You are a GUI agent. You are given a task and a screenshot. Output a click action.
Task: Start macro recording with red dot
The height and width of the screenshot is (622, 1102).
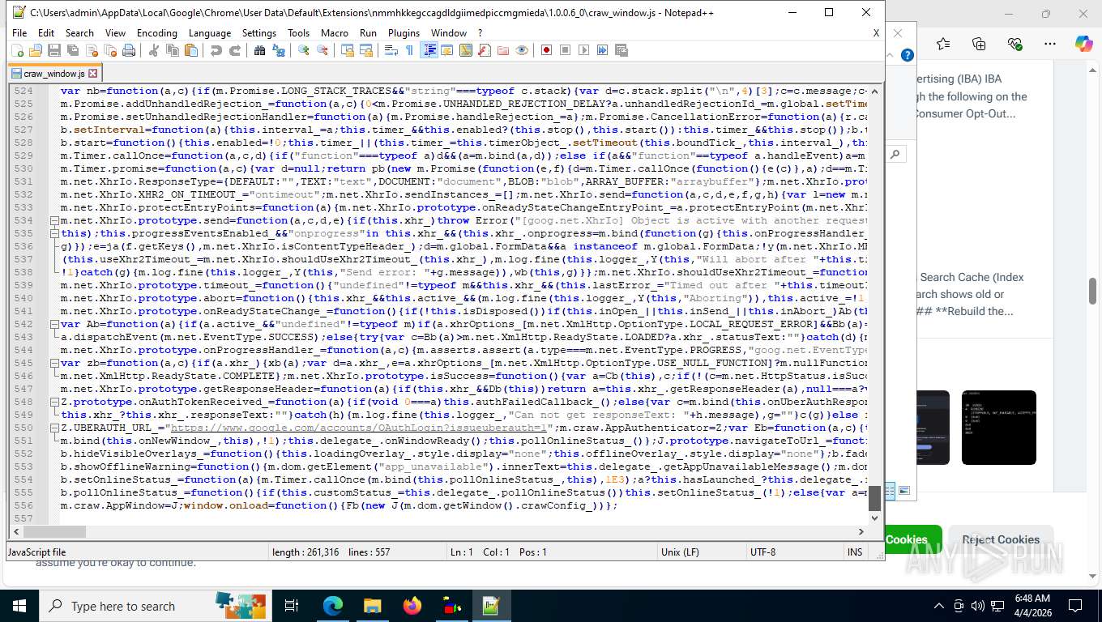tap(546, 50)
